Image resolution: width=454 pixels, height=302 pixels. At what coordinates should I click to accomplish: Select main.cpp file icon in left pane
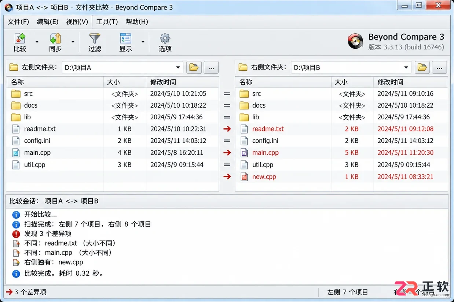click(16, 153)
